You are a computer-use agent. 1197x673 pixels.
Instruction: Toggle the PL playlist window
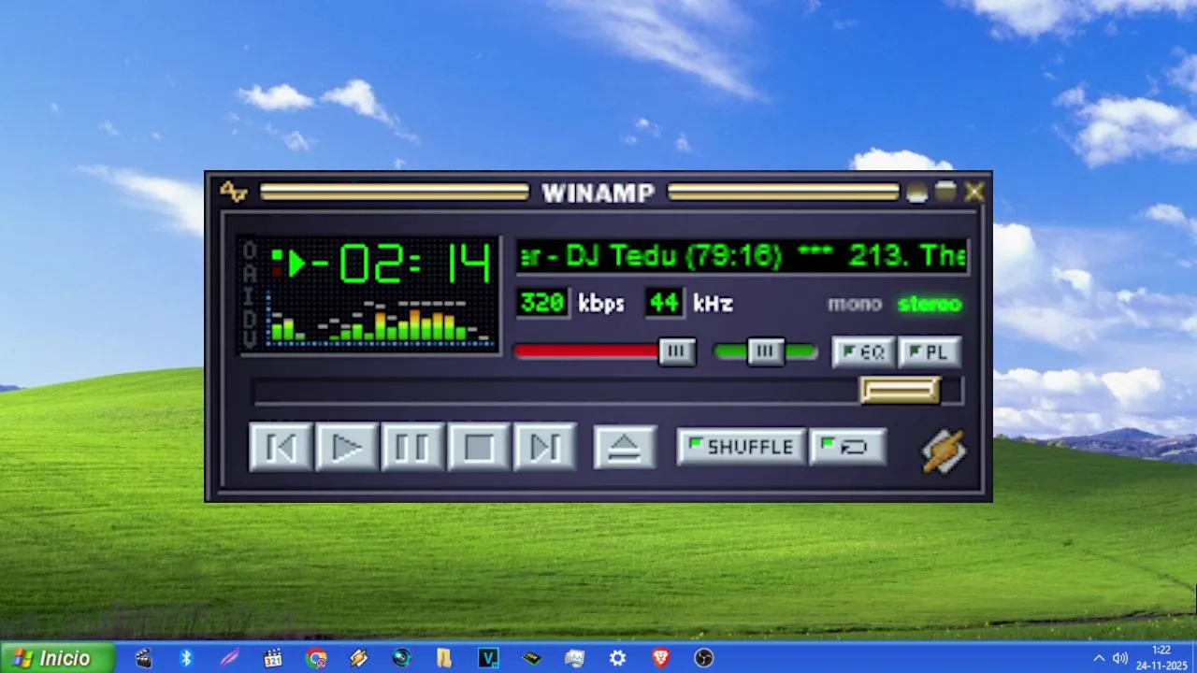(930, 352)
